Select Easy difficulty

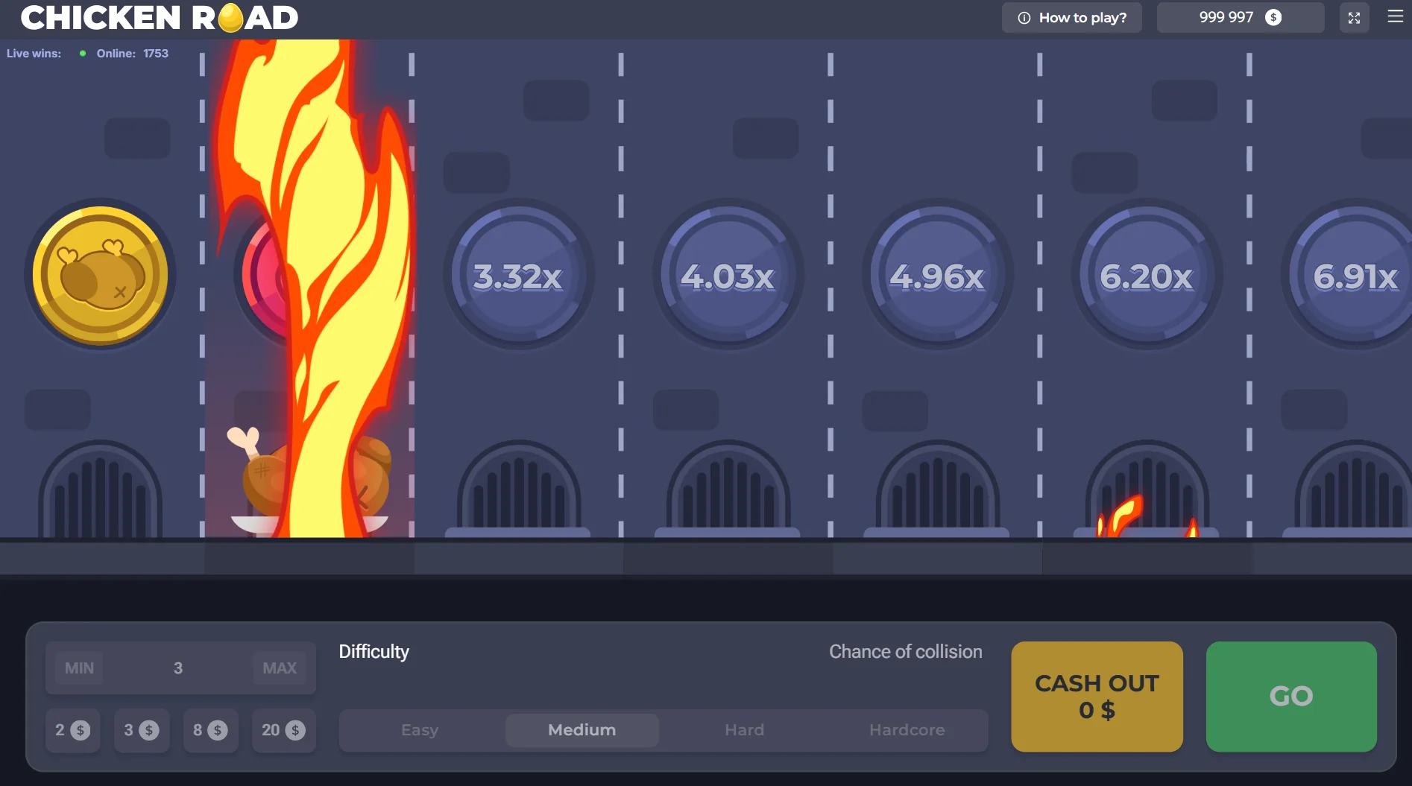[x=420, y=730]
